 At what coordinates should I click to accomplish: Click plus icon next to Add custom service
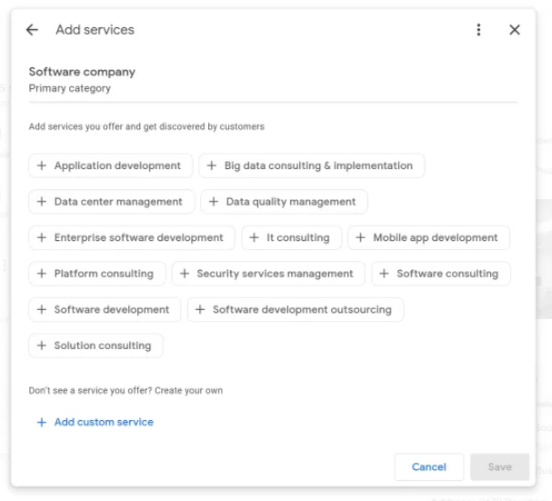click(x=41, y=422)
